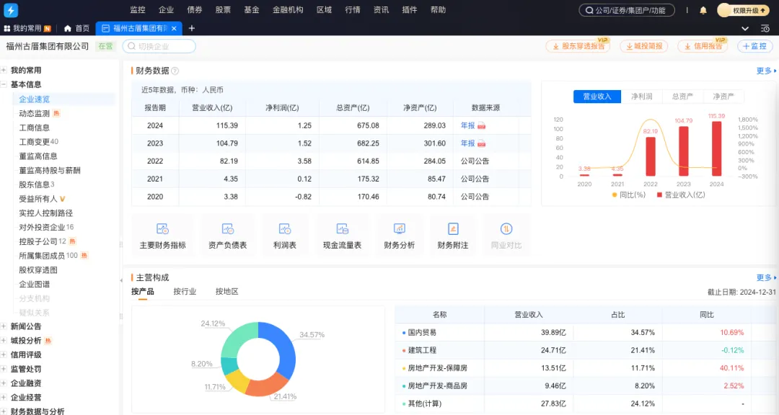Expand the 新闻公告 tree section
Viewport: 779px width, 415px height.
point(4,326)
